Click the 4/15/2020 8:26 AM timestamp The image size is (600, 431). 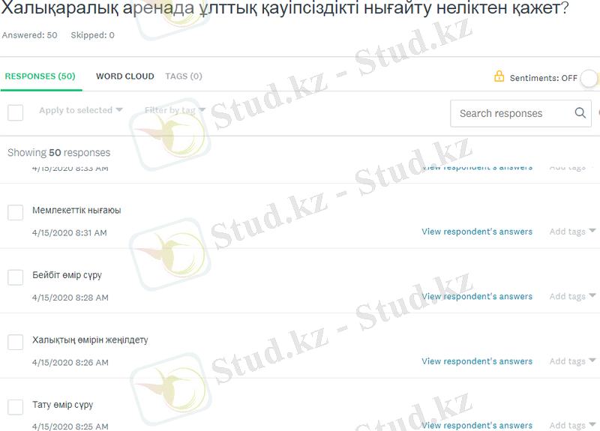click(70, 363)
